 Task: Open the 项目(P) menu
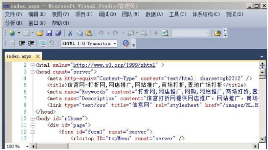coord(84,14)
